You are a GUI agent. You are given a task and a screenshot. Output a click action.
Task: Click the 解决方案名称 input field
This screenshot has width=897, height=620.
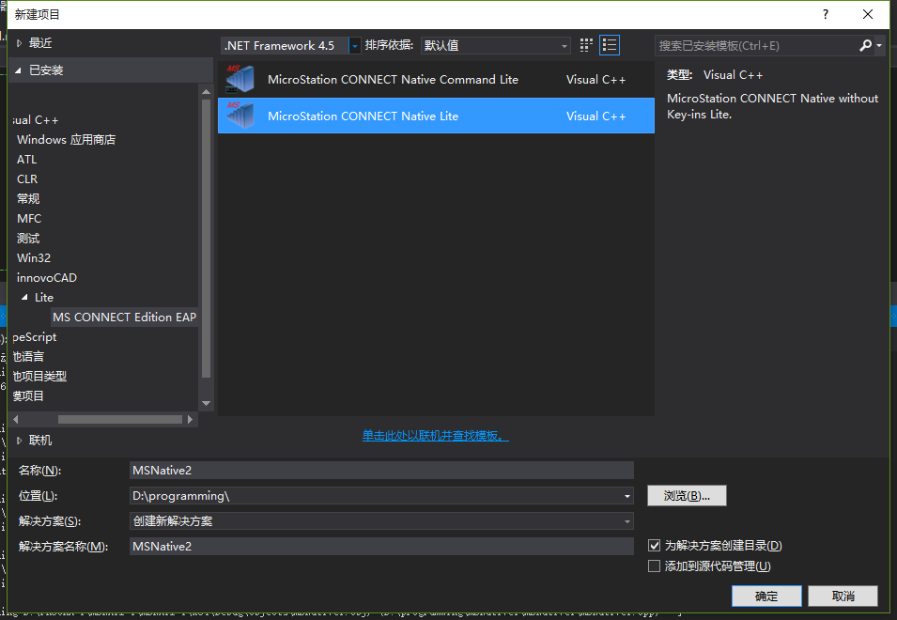pyautogui.click(x=381, y=546)
